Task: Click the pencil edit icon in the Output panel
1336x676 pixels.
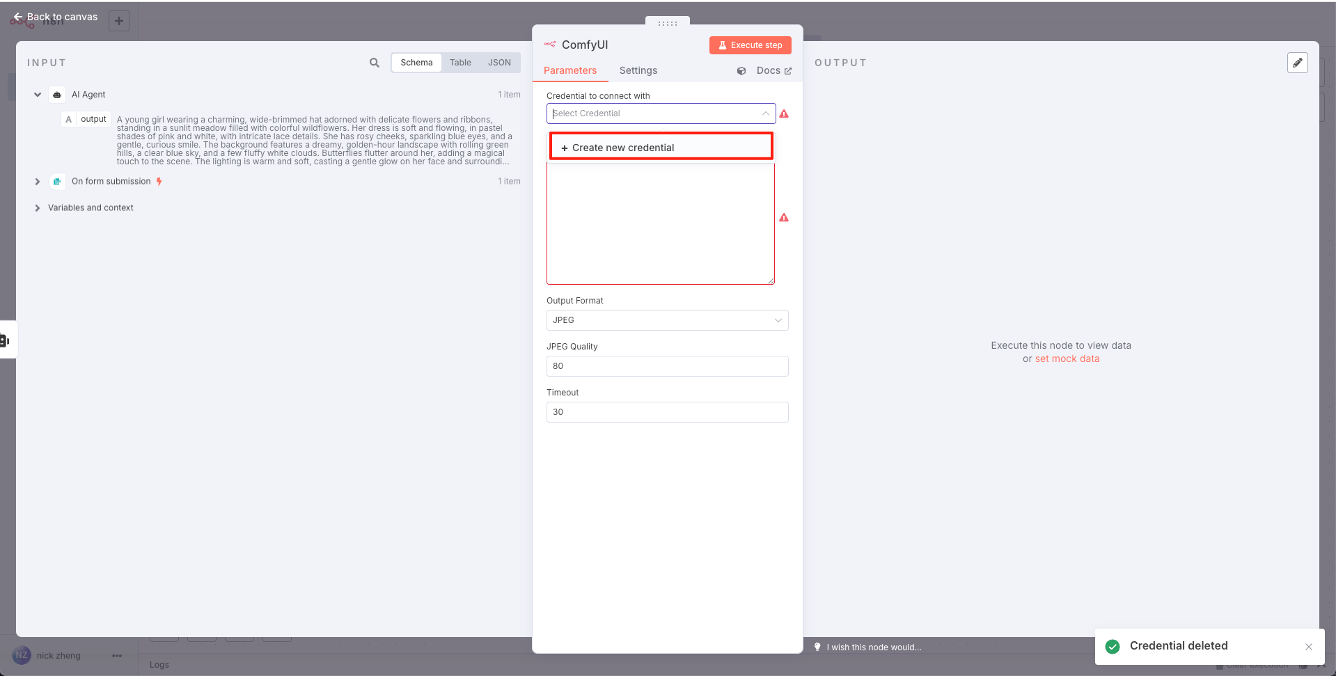Action: point(1298,63)
